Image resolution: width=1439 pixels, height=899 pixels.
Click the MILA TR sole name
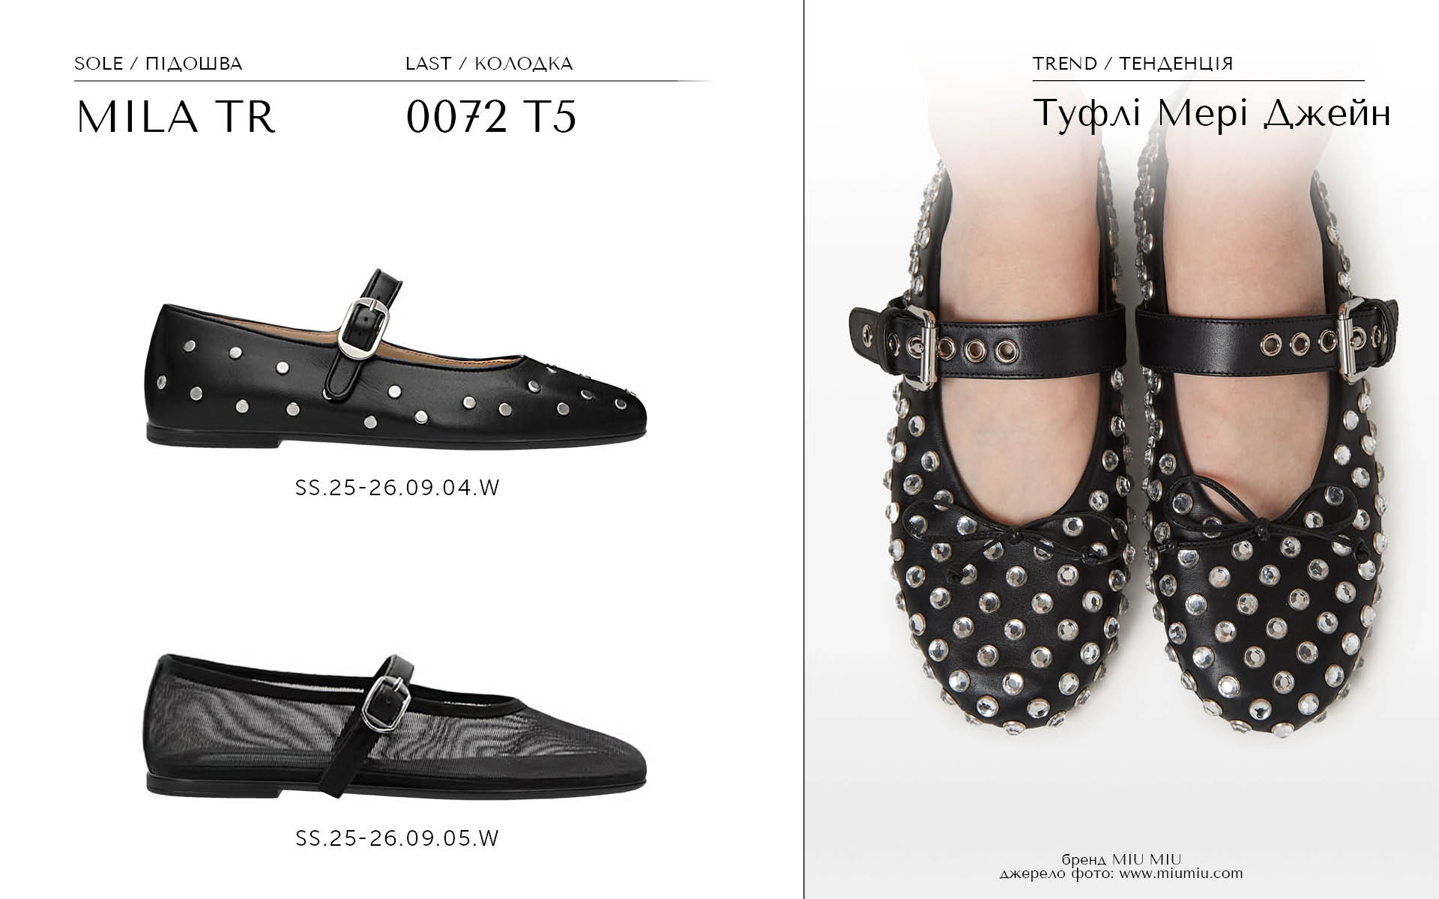coord(176,117)
